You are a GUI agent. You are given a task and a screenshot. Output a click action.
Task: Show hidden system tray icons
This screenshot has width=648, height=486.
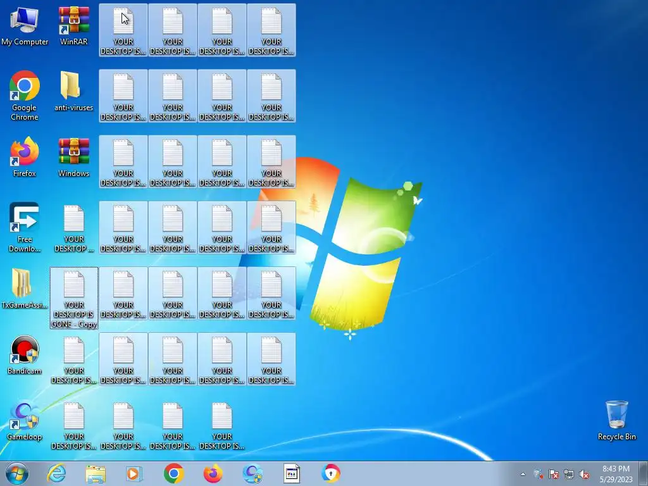pyautogui.click(x=523, y=474)
